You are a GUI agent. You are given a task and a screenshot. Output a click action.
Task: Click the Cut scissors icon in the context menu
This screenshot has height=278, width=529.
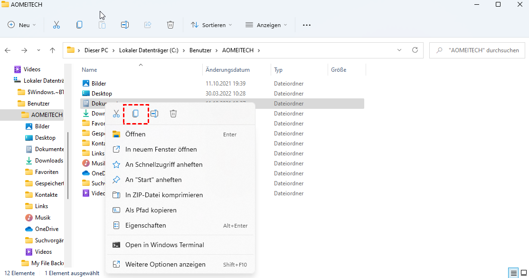pyautogui.click(x=116, y=114)
